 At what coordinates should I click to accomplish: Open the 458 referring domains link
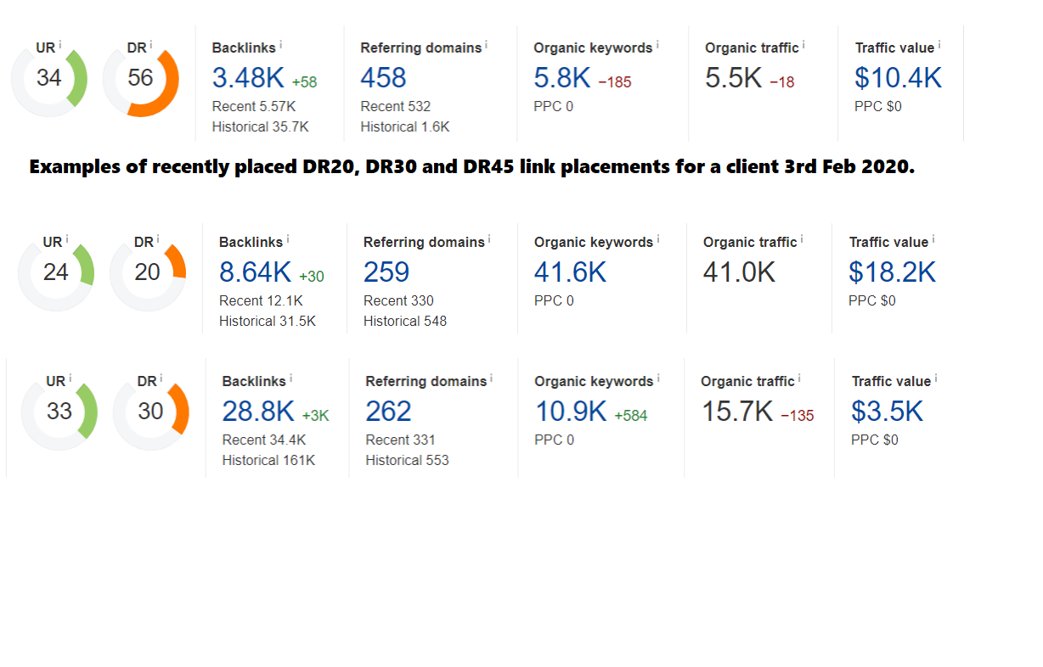pyautogui.click(x=383, y=78)
